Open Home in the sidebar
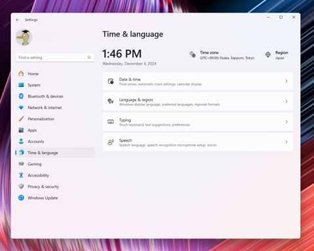The image size is (314, 251). [x=55, y=74]
